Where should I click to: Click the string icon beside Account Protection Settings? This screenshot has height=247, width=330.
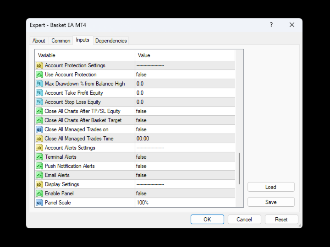point(39,65)
